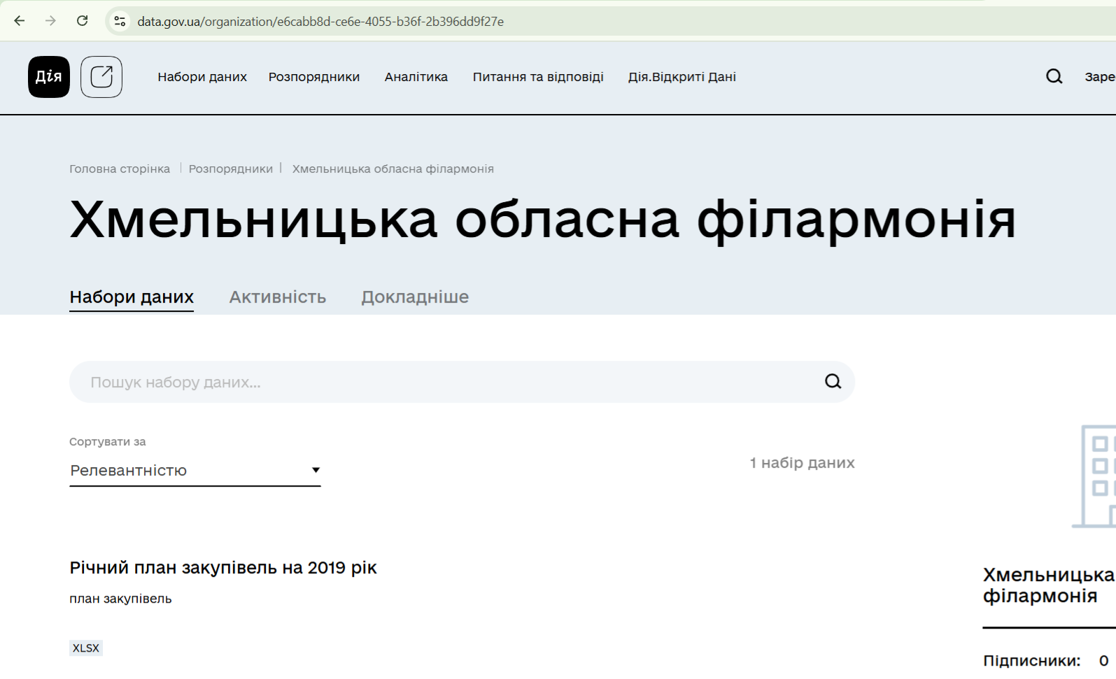The image size is (1116, 679).
Task: Click the main page heading Хмельницька обласна філармонія
Action: point(543,220)
